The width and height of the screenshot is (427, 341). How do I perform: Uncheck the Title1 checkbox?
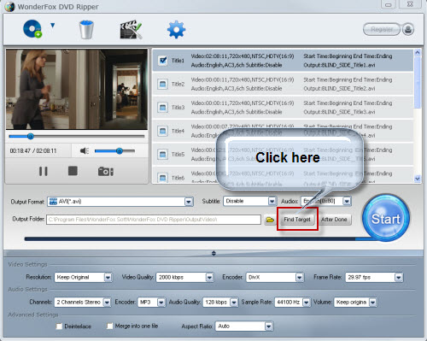[162, 61]
